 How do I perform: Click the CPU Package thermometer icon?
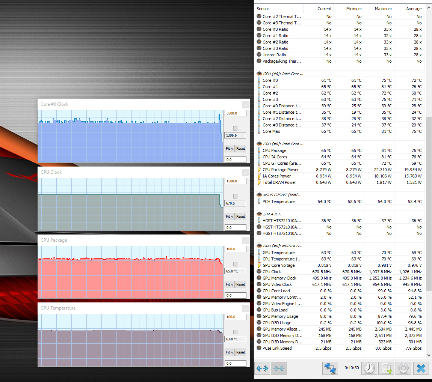(x=259, y=150)
